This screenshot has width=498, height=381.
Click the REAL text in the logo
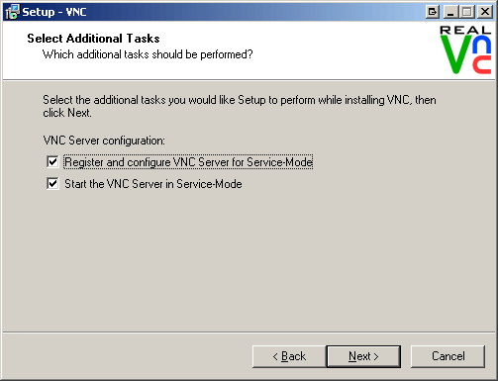pos(465,30)
